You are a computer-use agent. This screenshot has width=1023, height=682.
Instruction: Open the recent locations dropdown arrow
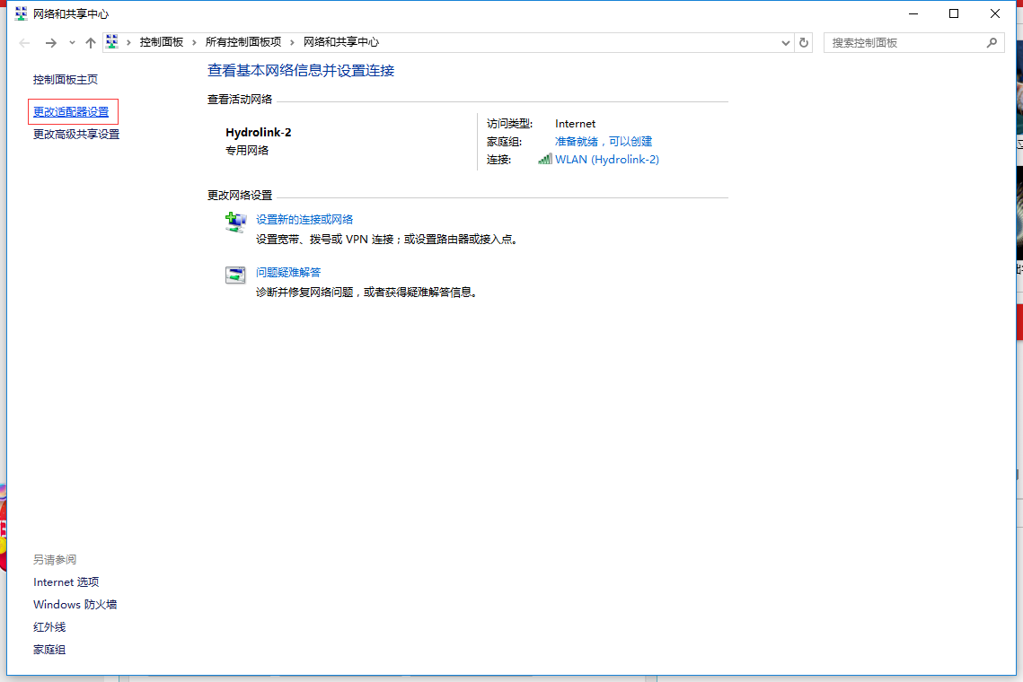point(72,43)
